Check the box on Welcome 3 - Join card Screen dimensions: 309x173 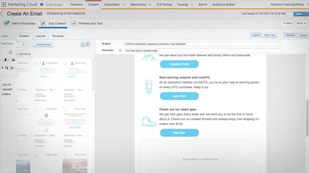(65, 109)
